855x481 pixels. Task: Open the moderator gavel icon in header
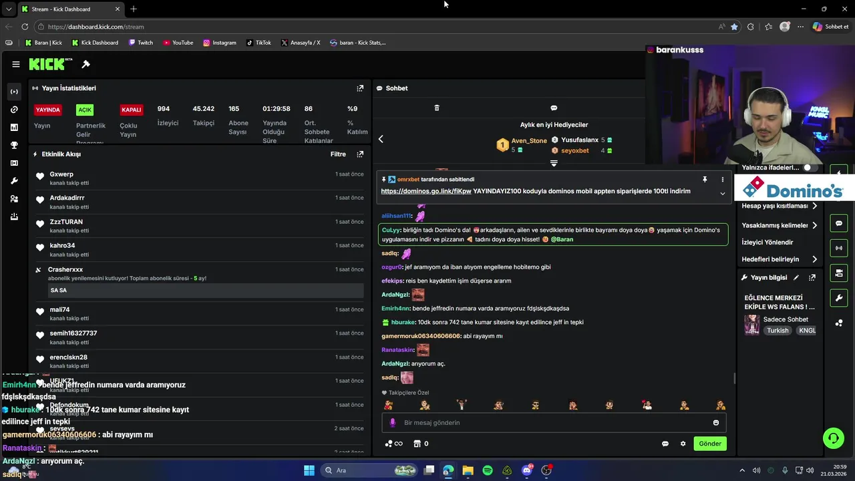(x=85, y=64)
